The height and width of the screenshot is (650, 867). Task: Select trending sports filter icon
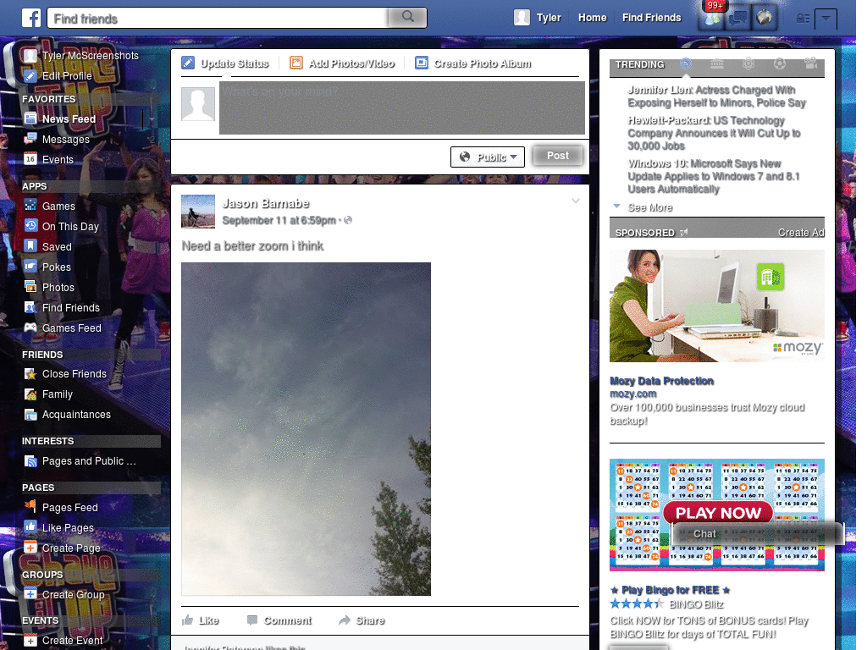(780, 63)
